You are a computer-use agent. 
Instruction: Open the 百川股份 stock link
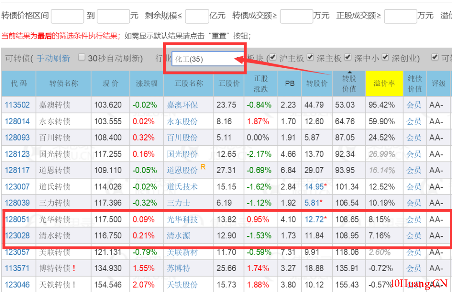[182, 138]
